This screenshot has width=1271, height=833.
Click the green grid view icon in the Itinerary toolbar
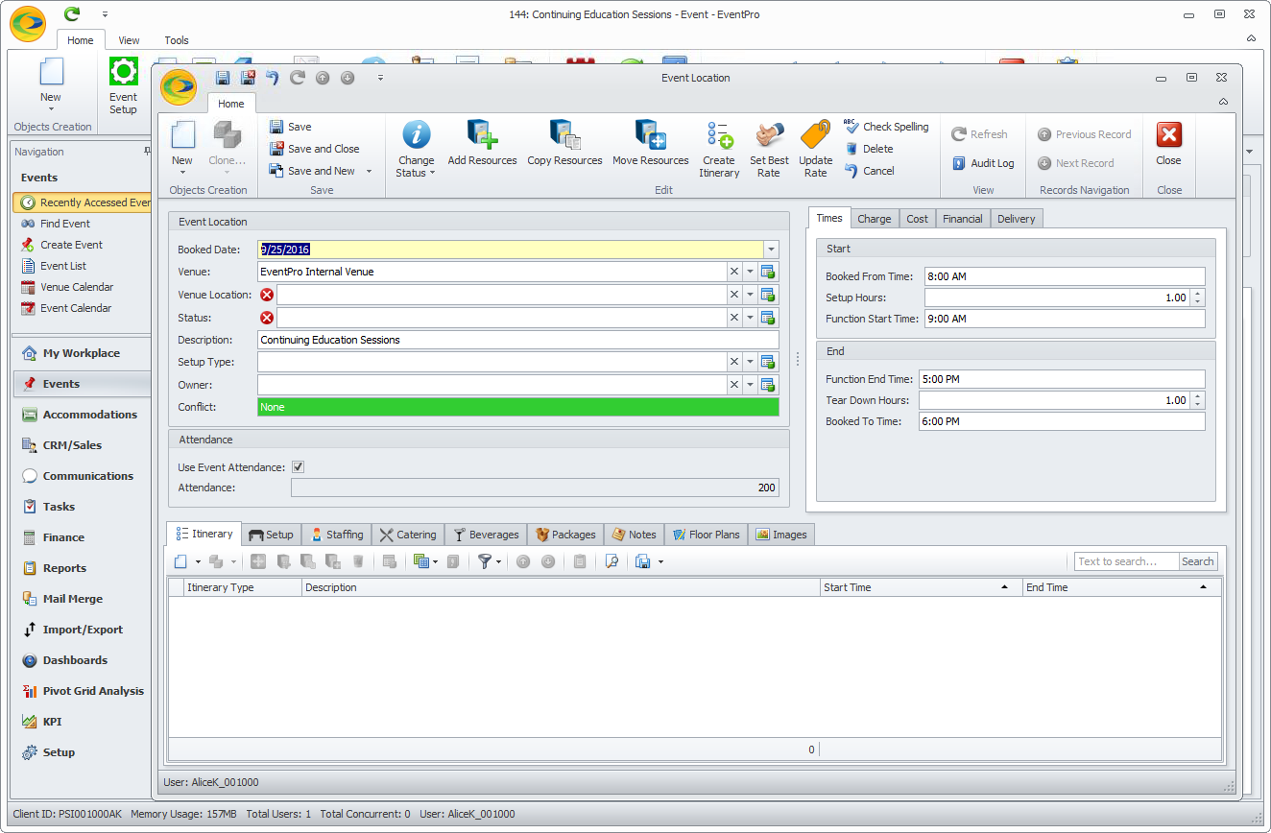click(420, 561)
